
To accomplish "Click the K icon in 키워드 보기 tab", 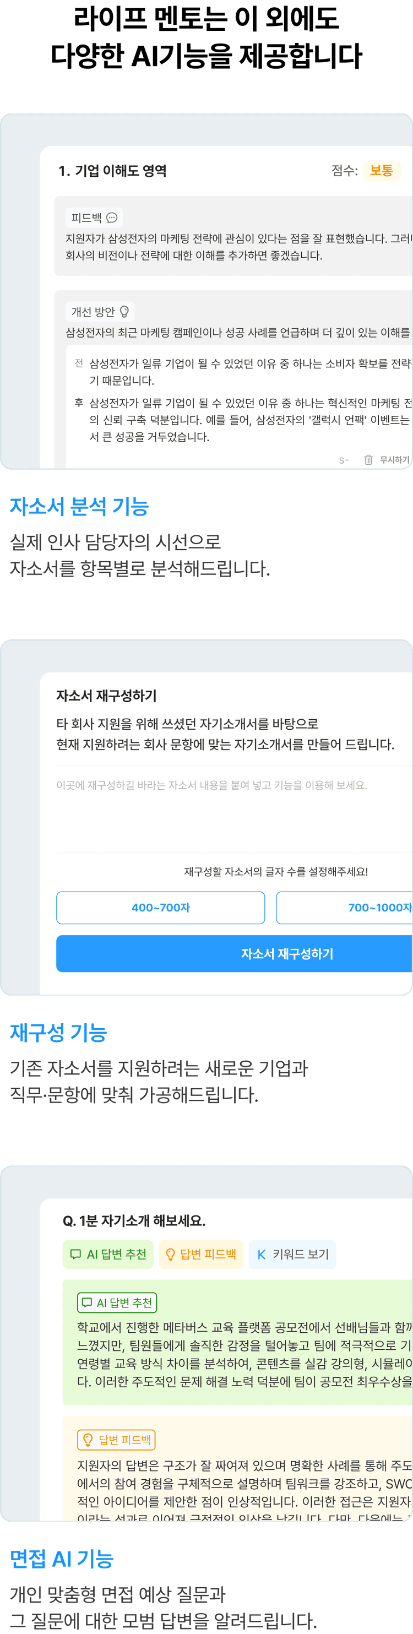I will point(262,1254).
